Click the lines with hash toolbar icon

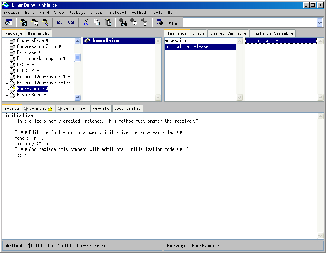pos(159,22)
